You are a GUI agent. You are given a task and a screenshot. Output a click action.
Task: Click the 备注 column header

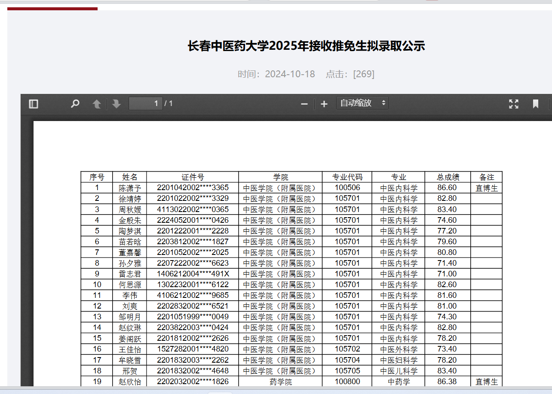487,177
